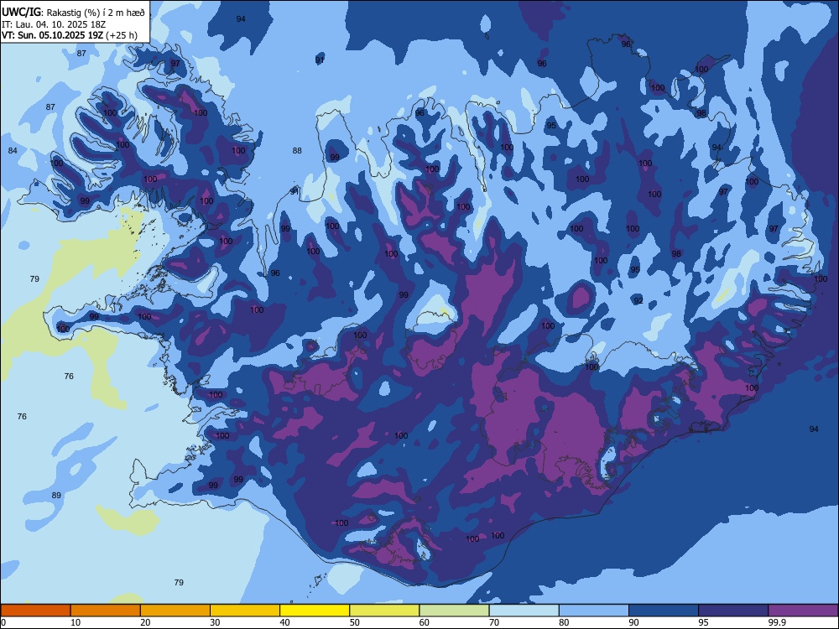Click the humidity value 84 on the map
The image size is (839, 629).
(x=13, y=150)
